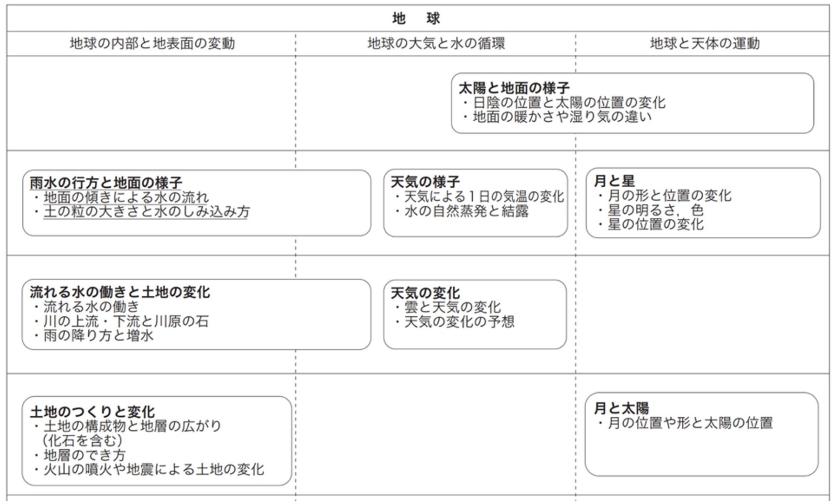Click 星の明るさ，色 bullet
The width and height of the screenshot is (835, 504).
click(x=655, y=210)
